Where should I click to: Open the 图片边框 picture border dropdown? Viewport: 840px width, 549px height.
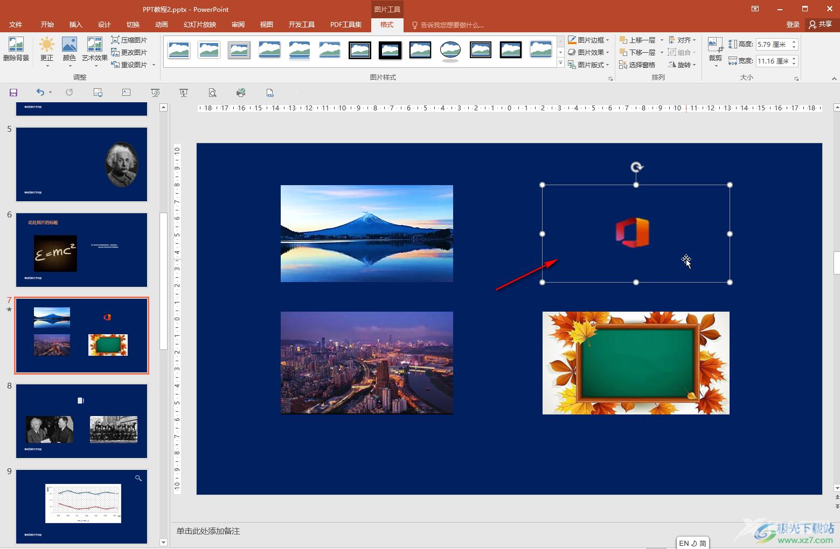tap(588, 40)
